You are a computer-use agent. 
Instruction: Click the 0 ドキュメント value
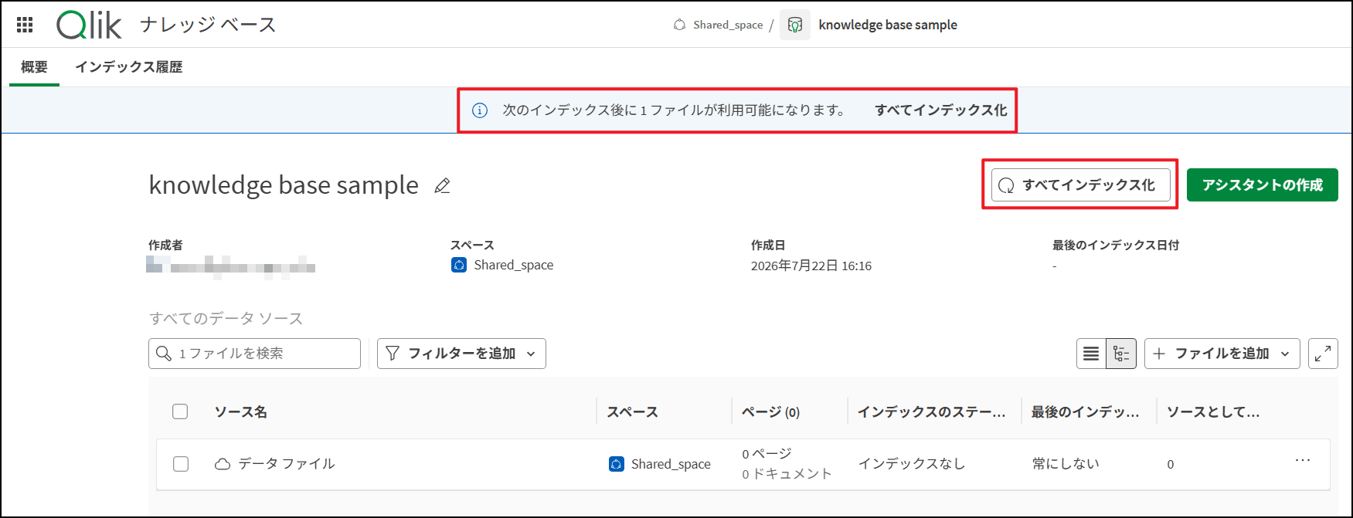(x=787, y=474)
